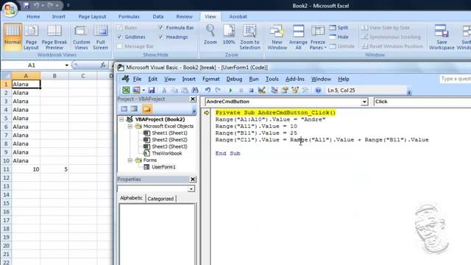Open the Debug menu in VBA editor
The width and height of the screenshot is (471, 265).
[x=234, y=79]
